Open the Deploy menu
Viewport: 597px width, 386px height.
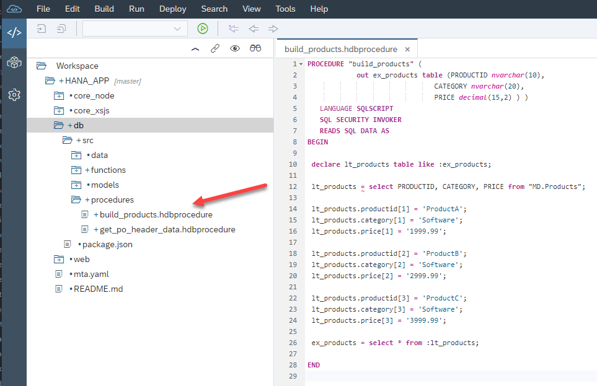click(173, 9)
